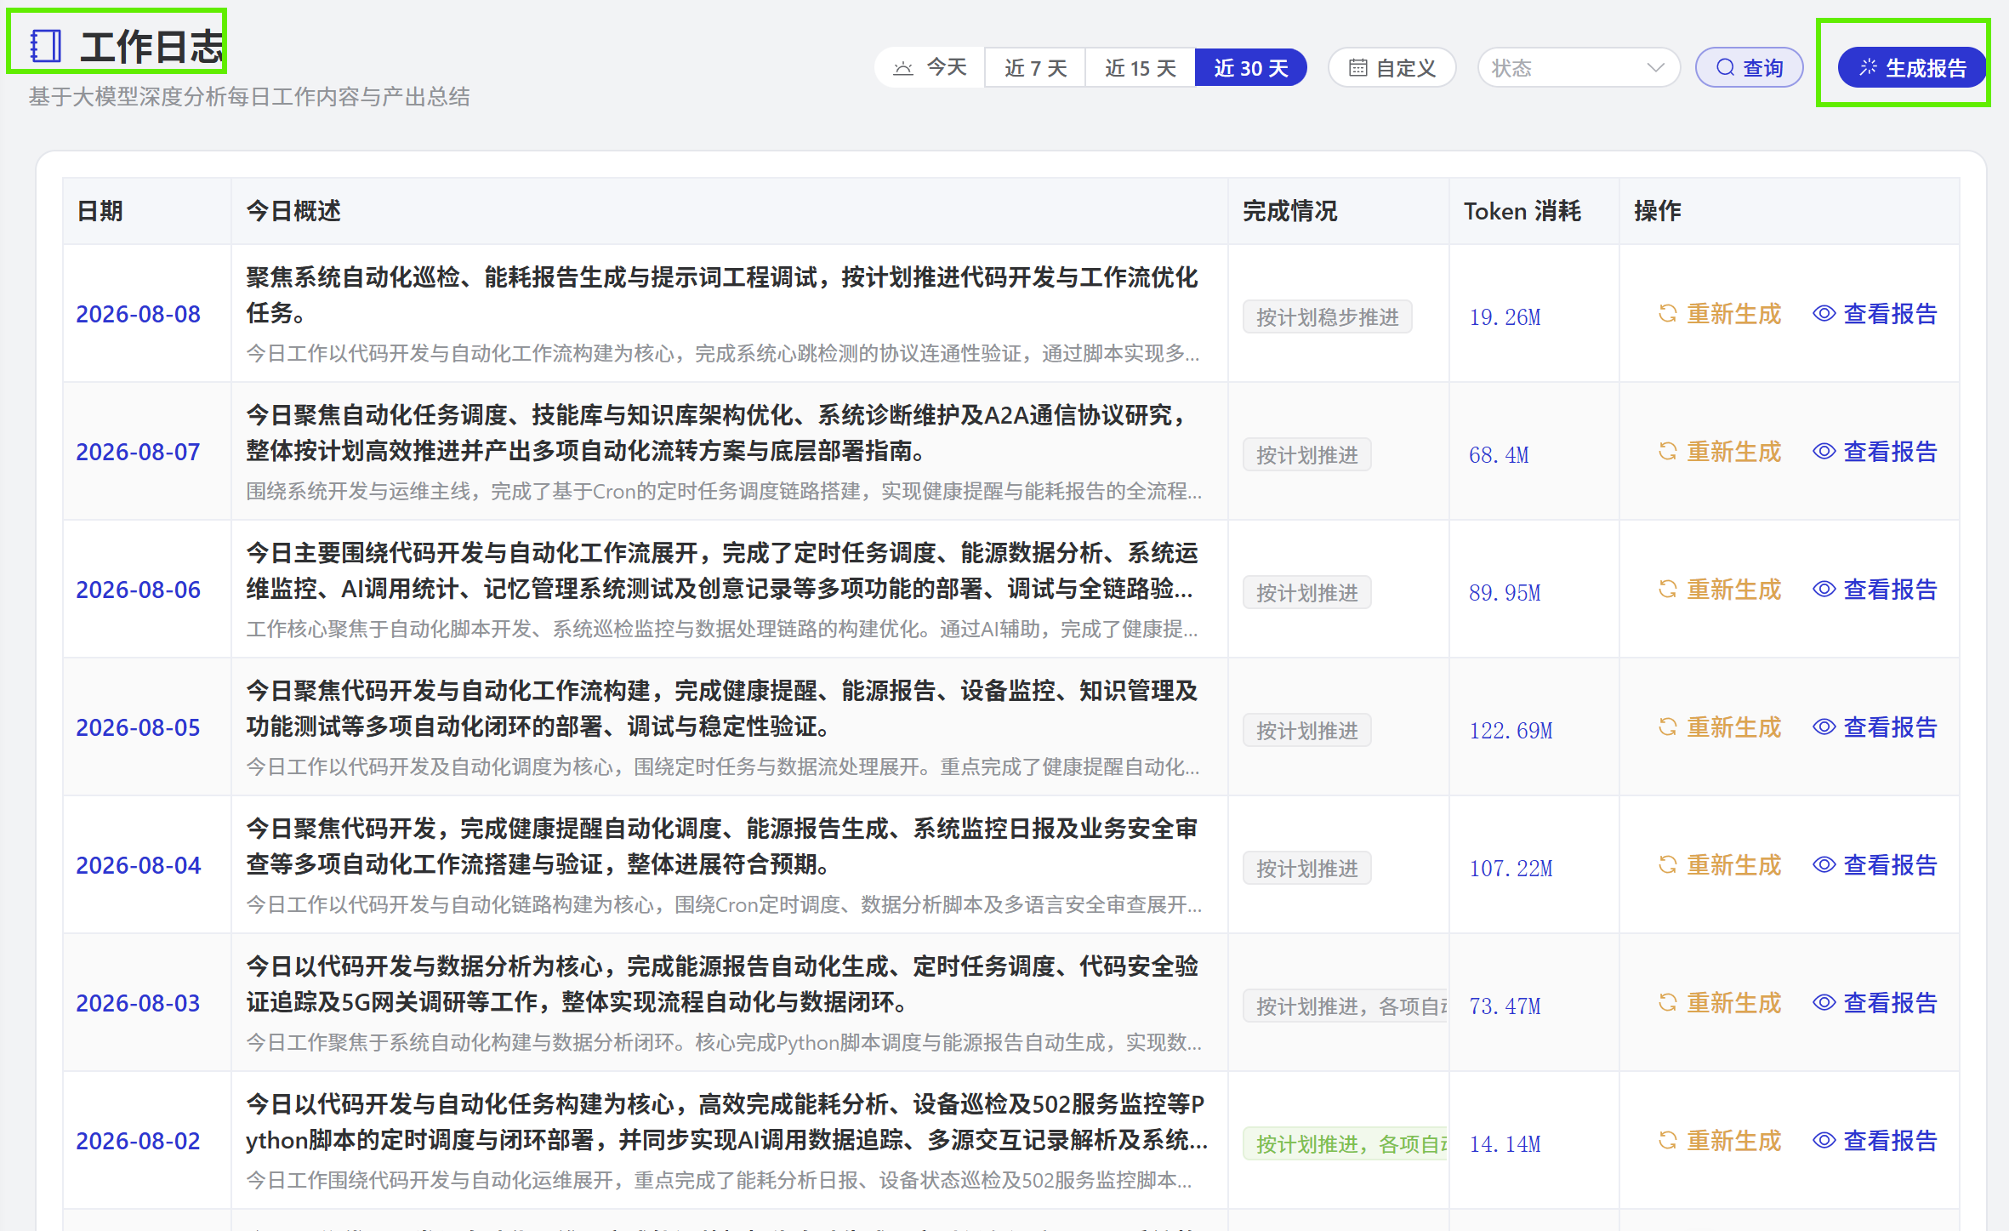Open the 2026-08-04 date link
The height and width of the screenshot is (1231, 2009).
[x=139, y=865]
